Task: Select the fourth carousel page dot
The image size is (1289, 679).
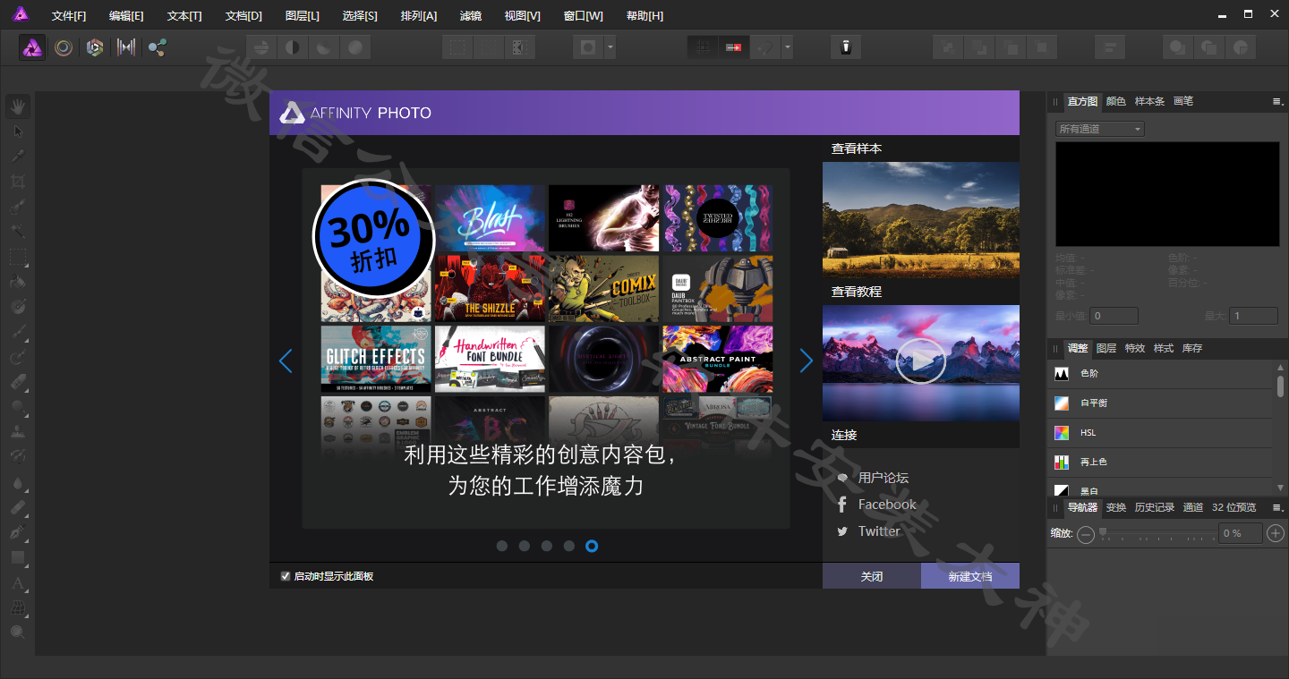Action: (x=569, y=546)
